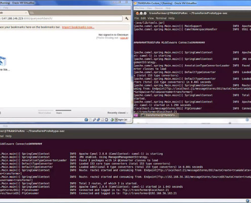
Task: Open Help menu in the bottom terminal
Action: click(x=9, y=136)
